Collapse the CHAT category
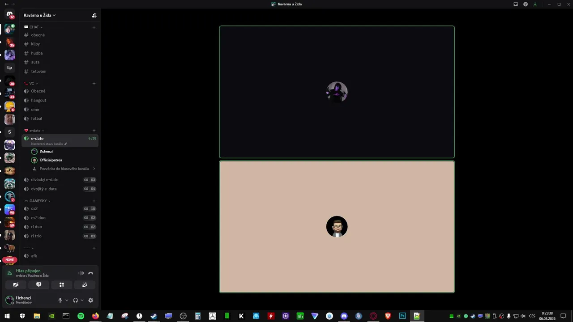Screen dimensions: 573x322 coord(34,27)
